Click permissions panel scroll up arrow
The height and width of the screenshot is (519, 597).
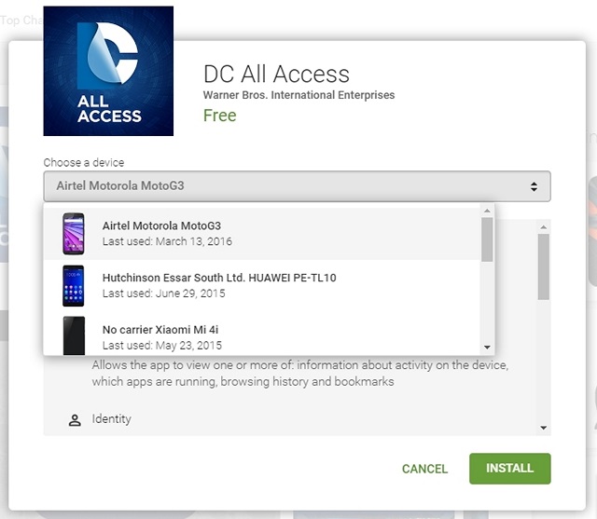(544, 227)
